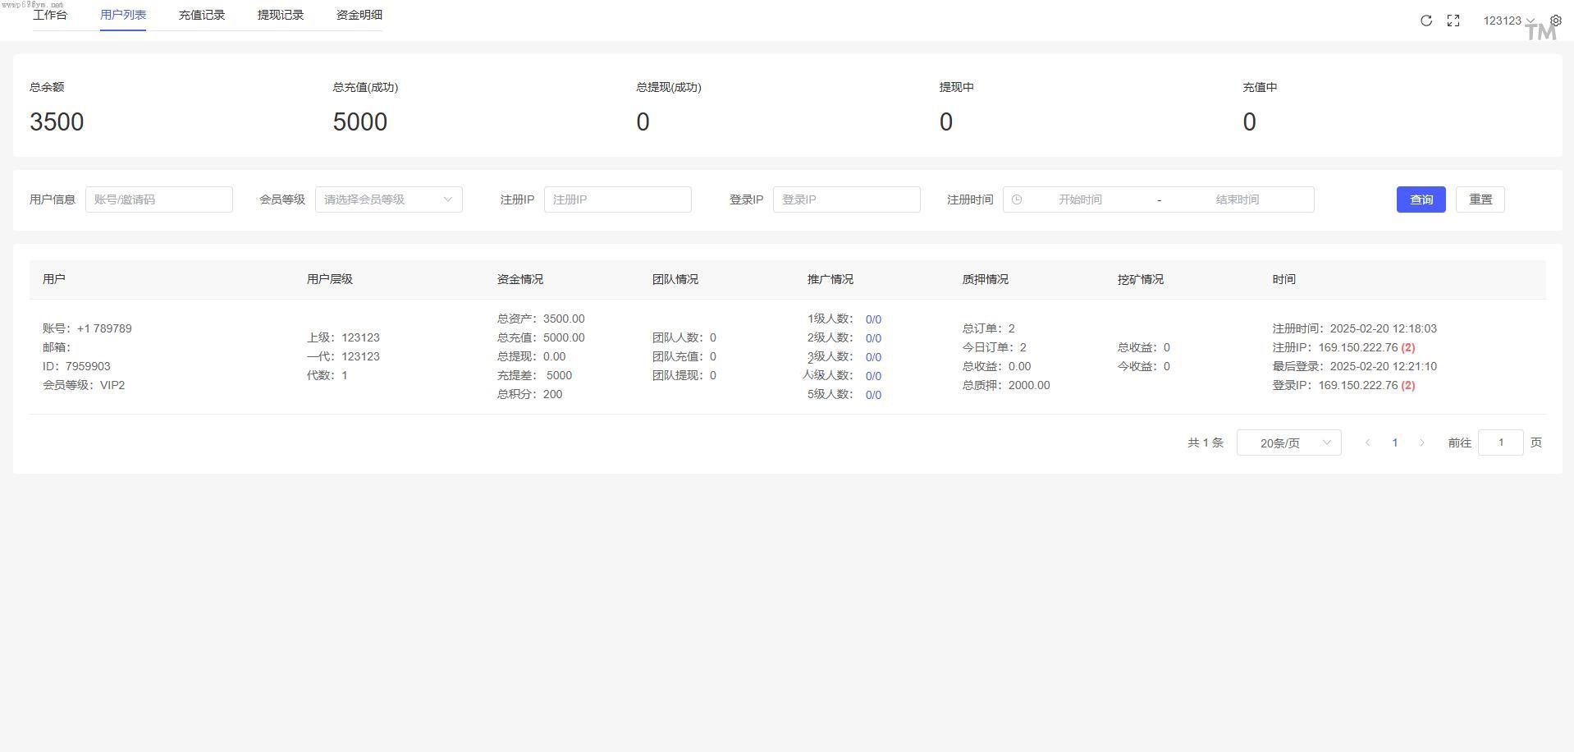Click the blue 查询 search button

coord(1421,199)
